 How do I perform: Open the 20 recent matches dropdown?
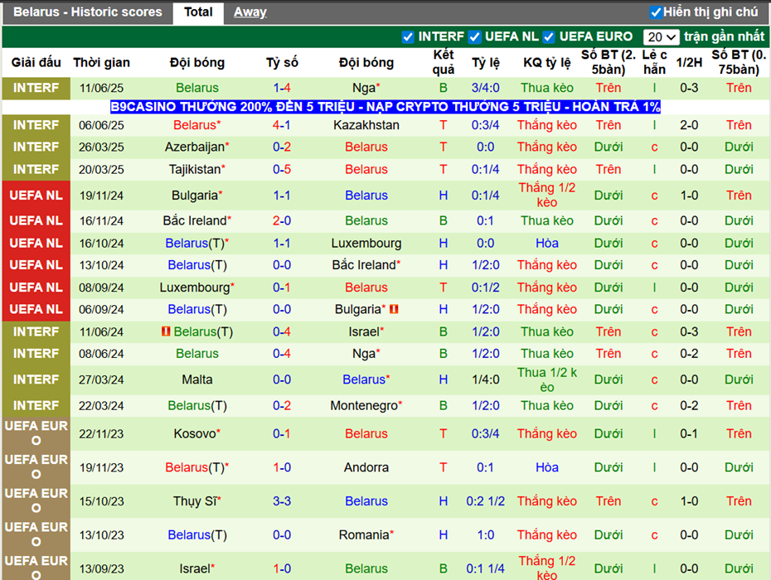pos(661,36)
